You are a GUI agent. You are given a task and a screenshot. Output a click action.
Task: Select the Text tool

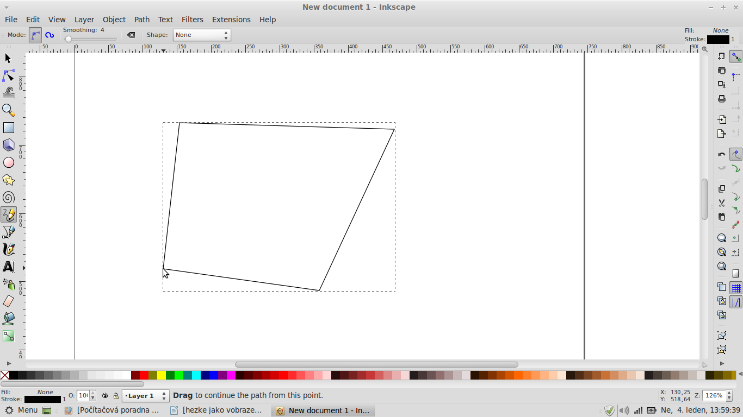coord(8,267)
